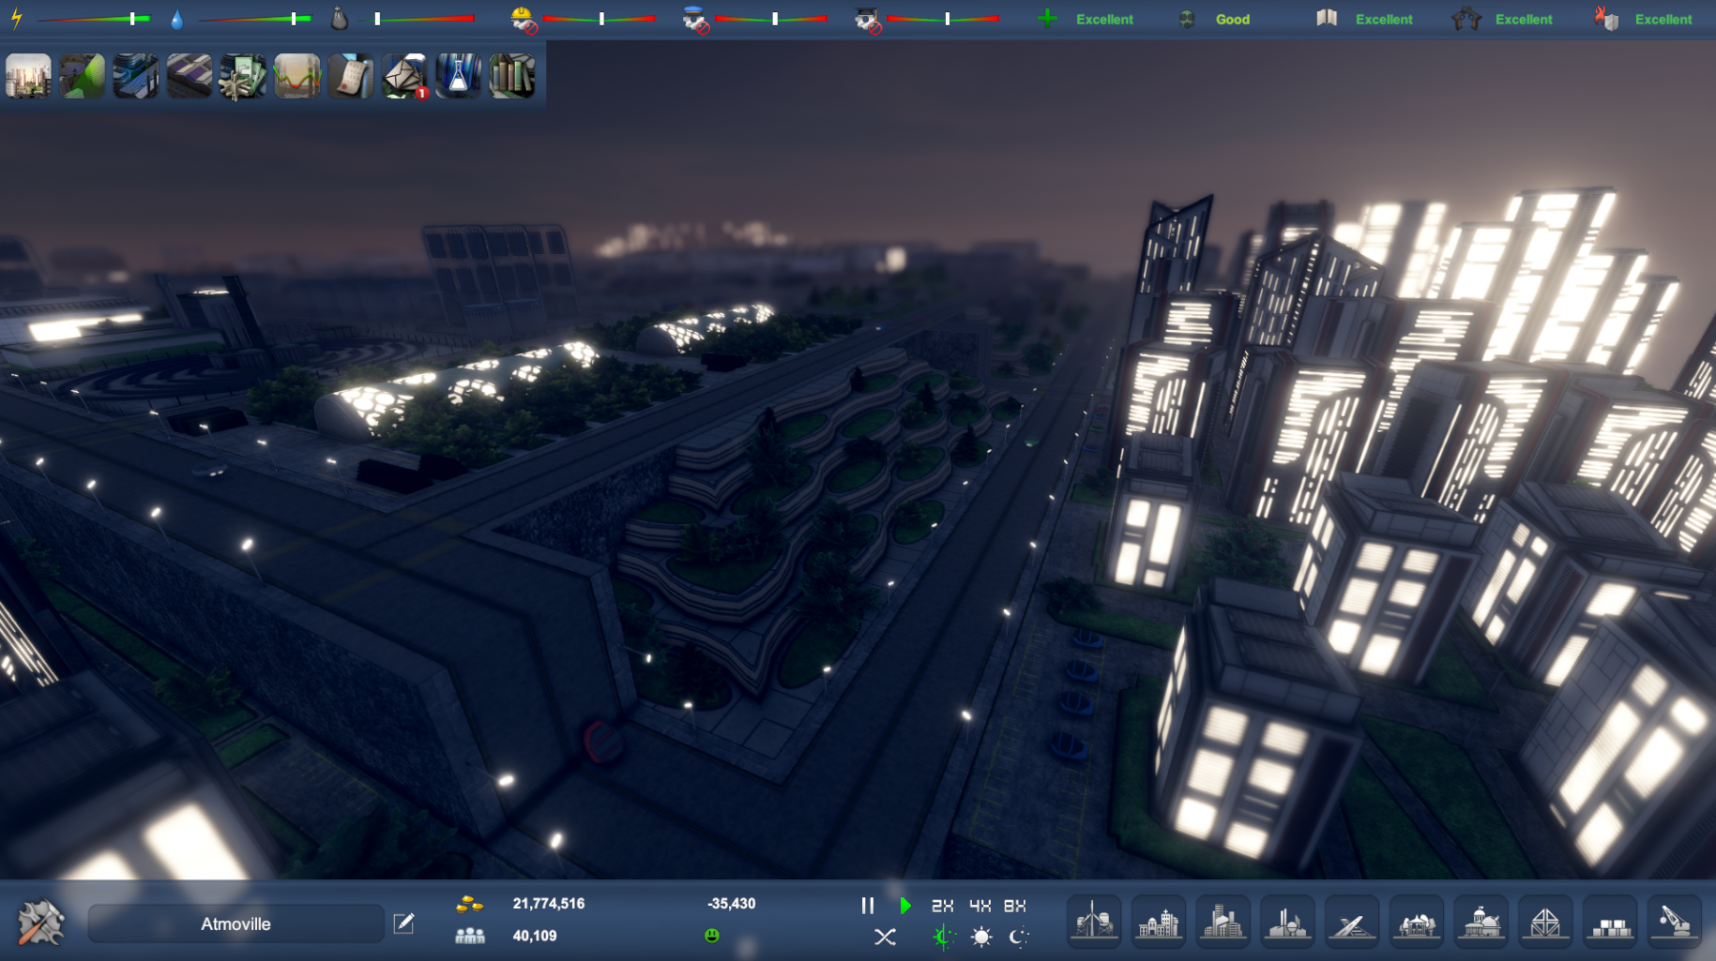Click the Excellent rating beside the green plus
Image resolution: width=1716 pixels, height=961 pixels.
[1104, 19]
